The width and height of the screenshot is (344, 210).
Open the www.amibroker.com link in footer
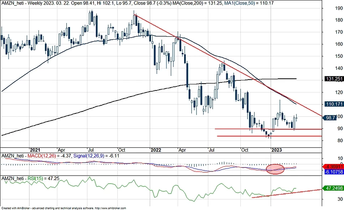[110, 208]
